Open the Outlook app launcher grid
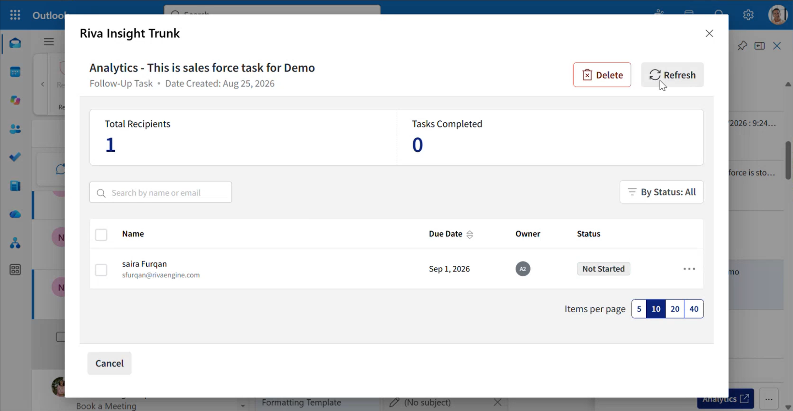 click(15, 15)
